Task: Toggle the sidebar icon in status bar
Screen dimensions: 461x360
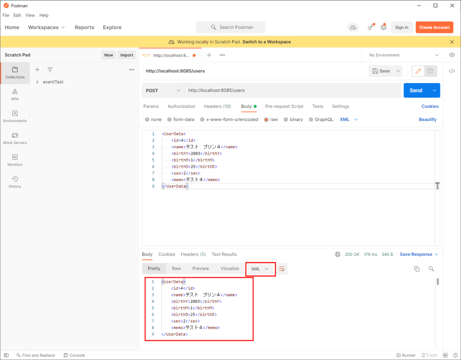Action: (x=6, y=356)
